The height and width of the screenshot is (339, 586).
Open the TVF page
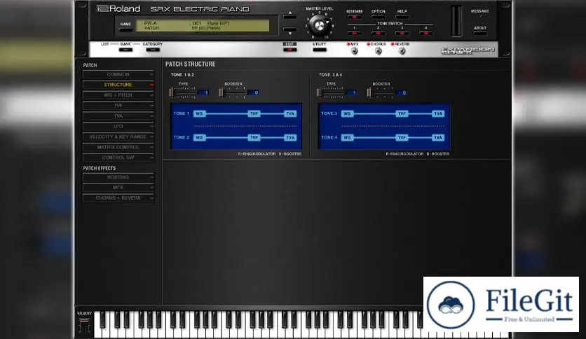118,106
